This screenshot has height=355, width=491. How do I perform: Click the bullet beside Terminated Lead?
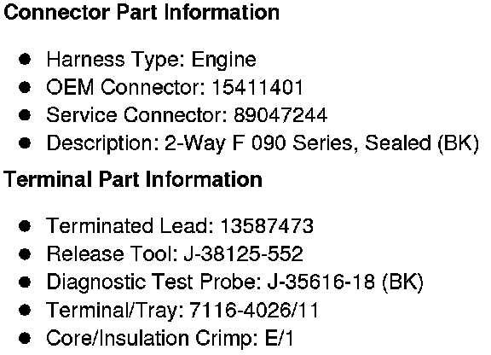(25, 226)
